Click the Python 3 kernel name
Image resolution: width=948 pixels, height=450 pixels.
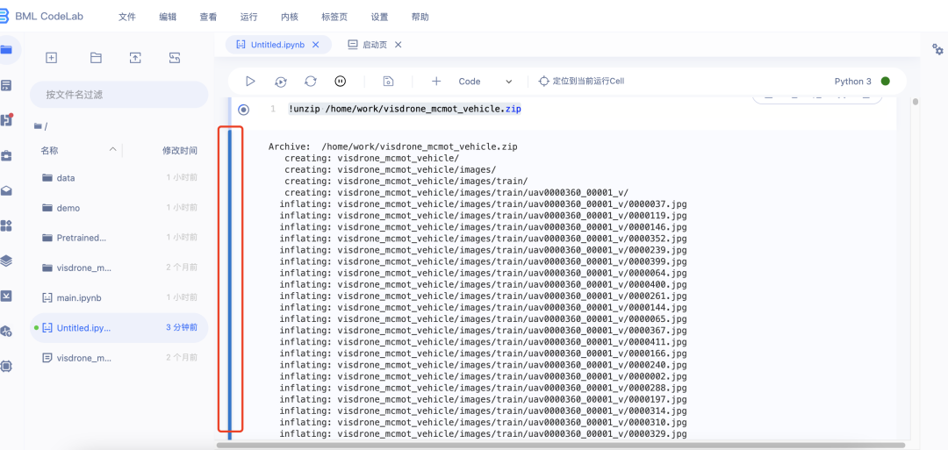pyautogui.click(x=852, y=81)
